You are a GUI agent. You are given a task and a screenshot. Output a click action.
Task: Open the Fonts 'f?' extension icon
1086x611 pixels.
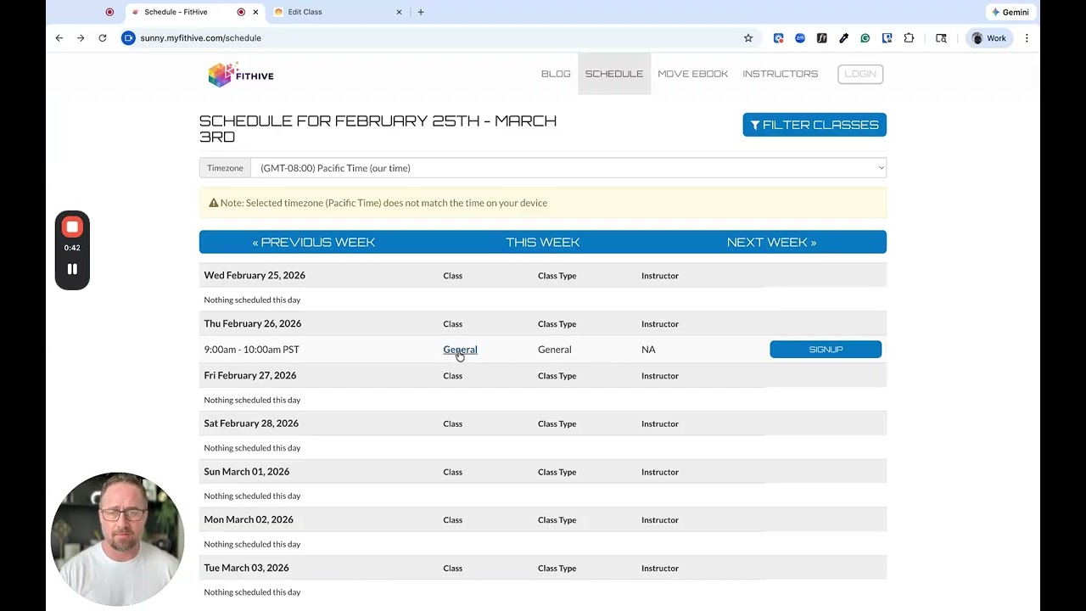(x=822, y=38)
